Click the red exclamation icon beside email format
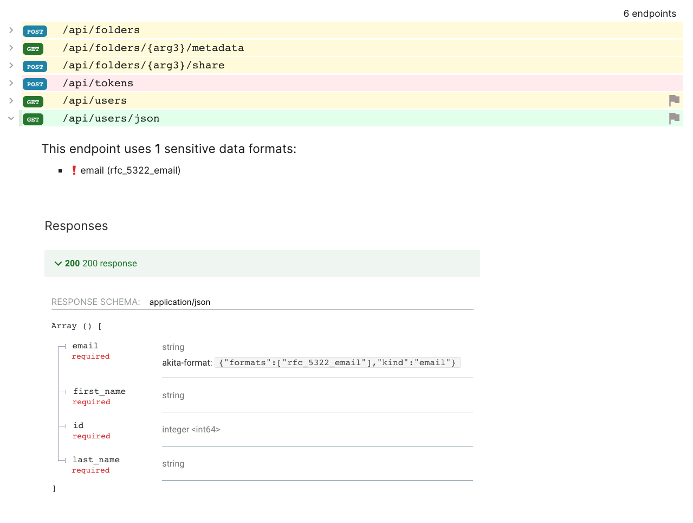This screenshot has height=523, width=693. pos(74,170)
